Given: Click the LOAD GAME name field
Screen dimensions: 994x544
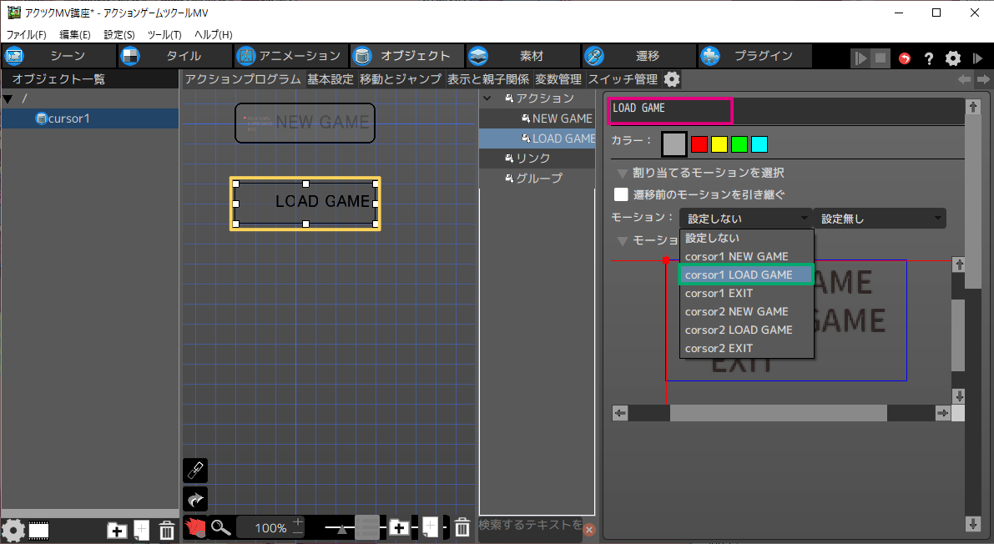Looking at the screenshot, I should [670, 109].
